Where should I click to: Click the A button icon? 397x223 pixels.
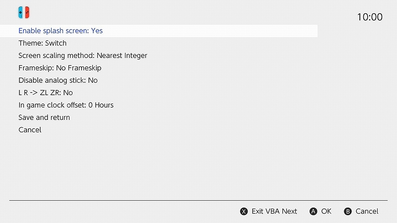(313, 212)
